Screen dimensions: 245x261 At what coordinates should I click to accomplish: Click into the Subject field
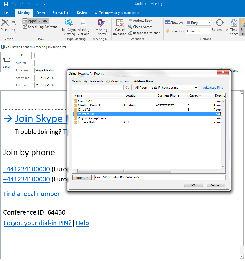pos(139,63)
